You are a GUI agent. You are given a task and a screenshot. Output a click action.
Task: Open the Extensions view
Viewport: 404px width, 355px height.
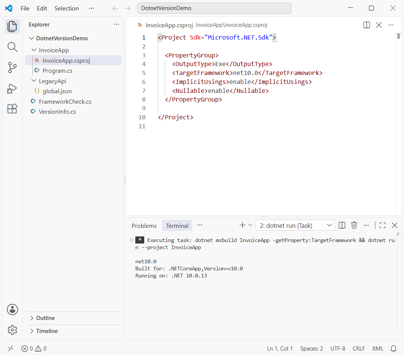pyautogui.click(x=12, y=109)
